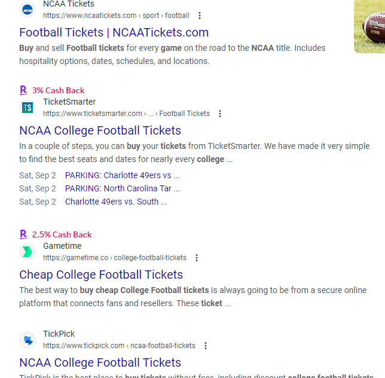Viewport: 385px width, 378px height.
Task: Click the Rakuten icon beside 2.5% Cash Back
Action: pyautogui.click(x=23, y=234)
